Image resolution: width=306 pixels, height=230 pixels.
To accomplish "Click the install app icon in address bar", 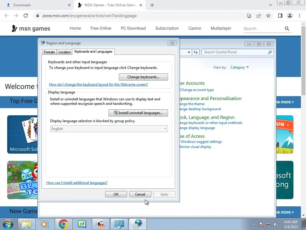I will (249, 16).
